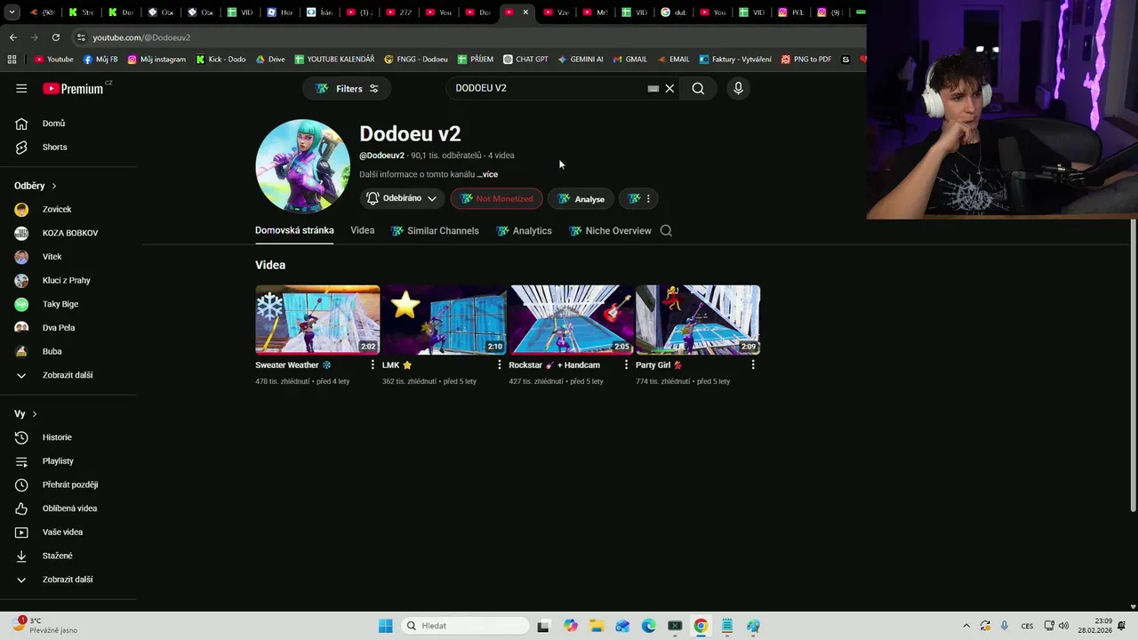
Task: Expand Zobrazit další under Vy section
Action: (68, 580)
